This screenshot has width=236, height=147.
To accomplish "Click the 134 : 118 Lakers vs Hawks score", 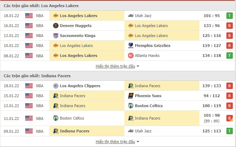I will pos(212,56).
